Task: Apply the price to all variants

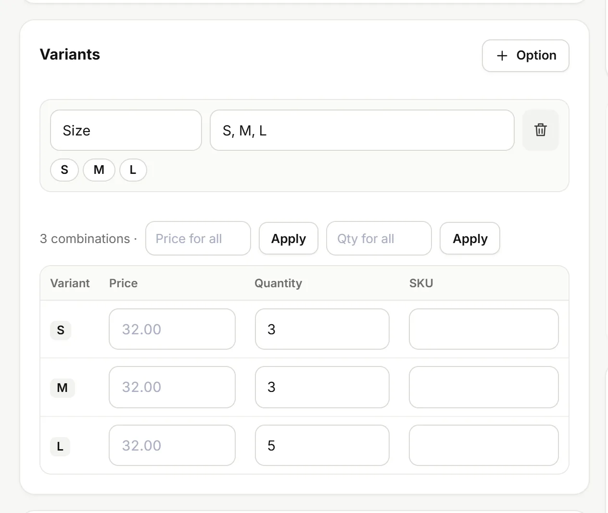Action: click(x=289, y=238)
